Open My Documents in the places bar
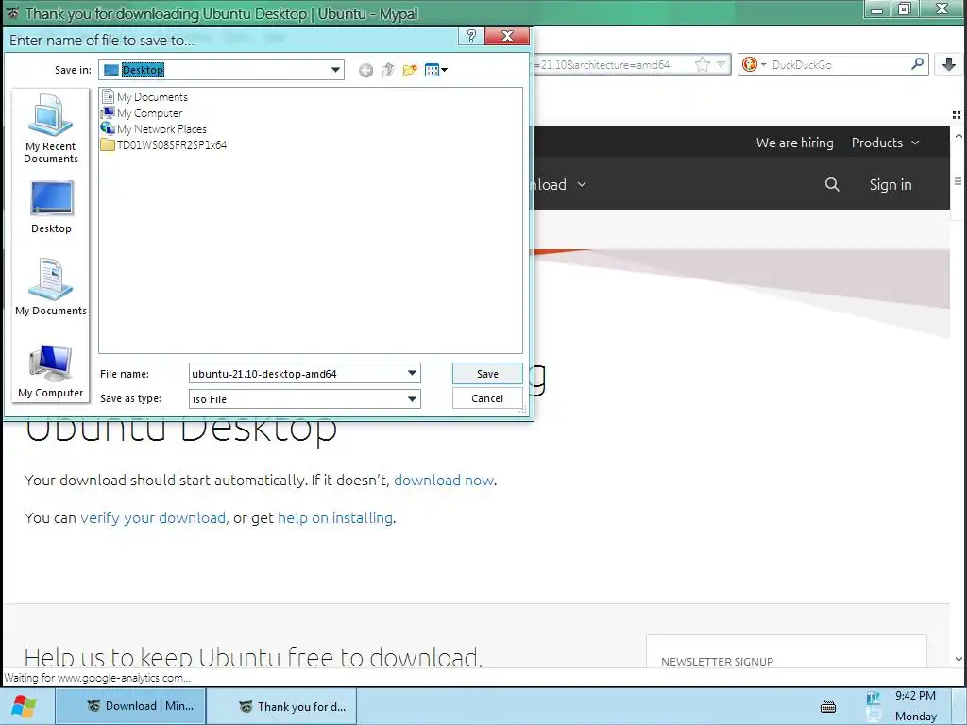 pos(51,287)
